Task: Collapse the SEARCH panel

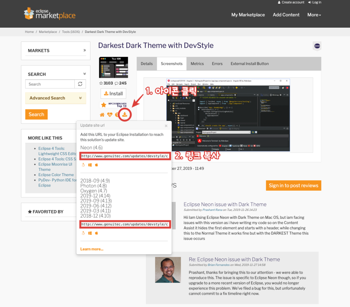Action: pos(85,74)
